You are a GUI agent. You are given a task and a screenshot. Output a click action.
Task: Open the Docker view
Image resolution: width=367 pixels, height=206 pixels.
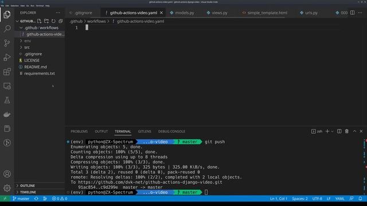coord(7,114)
